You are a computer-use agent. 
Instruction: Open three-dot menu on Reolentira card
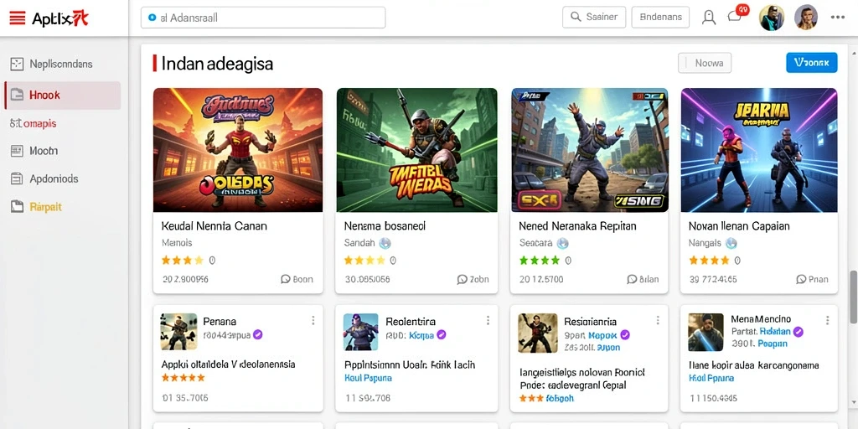coord(488,320)
